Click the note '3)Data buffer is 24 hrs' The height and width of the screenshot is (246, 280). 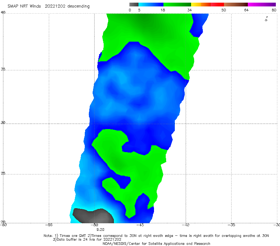tap(87, 240)
